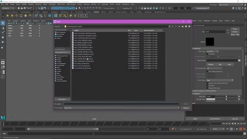Click the Arnold physical sky shelf icon
The height and width of the screenshot is (139, 247).
tap(30, 15)
